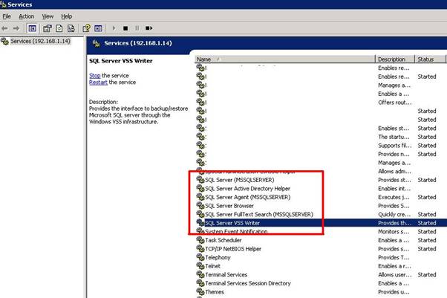Click the gear icon of Telephony service
This screenshot has height=298, width=447.
coord(200,257)
